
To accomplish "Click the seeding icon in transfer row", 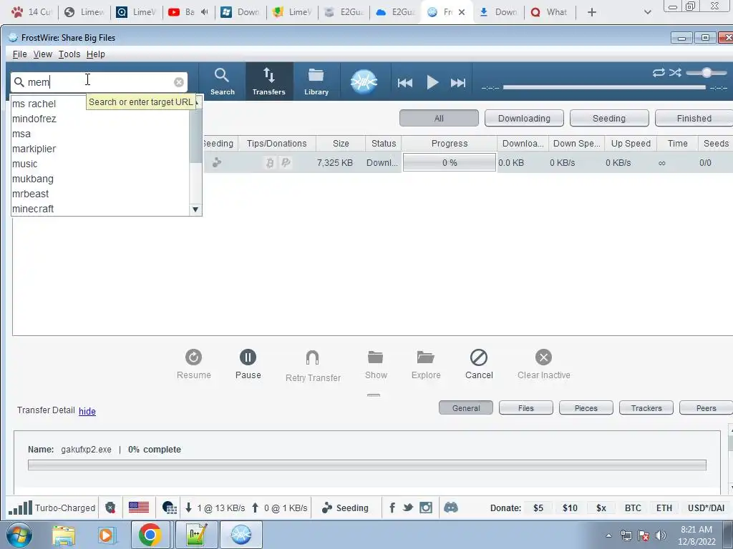I will [x=216, y=163].
